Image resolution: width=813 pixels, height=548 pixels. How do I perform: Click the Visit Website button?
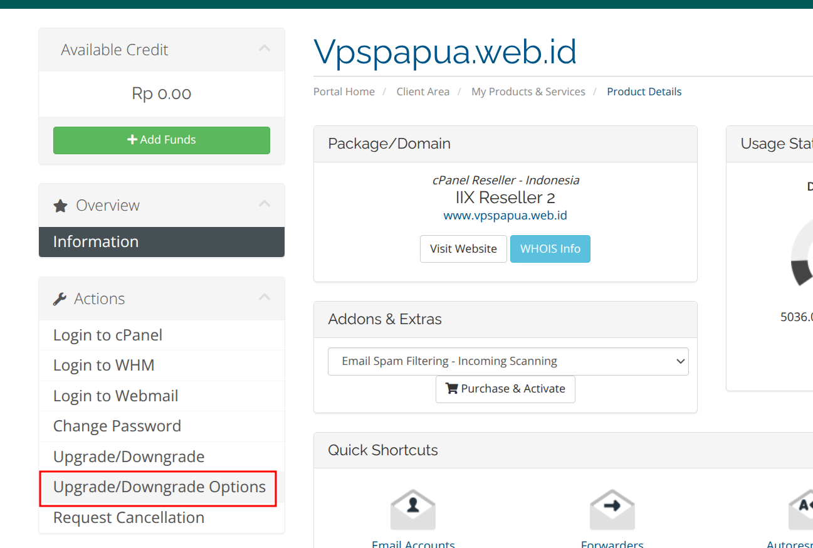(463, 249)
